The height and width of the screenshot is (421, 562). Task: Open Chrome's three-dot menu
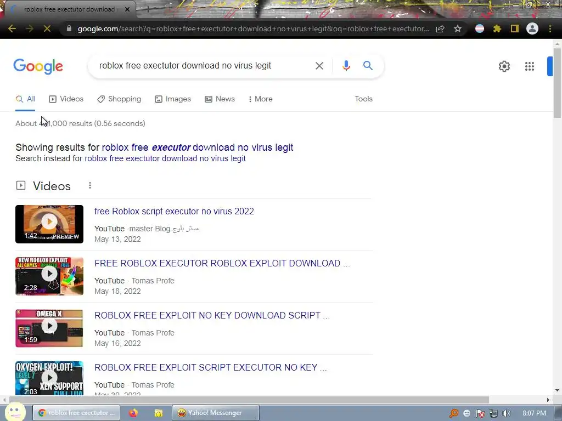pos(550,29)
